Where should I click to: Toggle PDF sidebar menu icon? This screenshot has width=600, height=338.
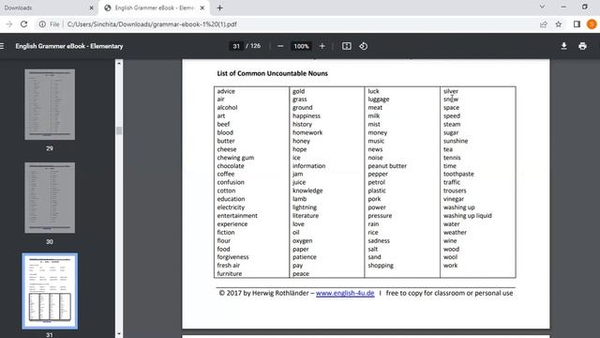[2, 46]
